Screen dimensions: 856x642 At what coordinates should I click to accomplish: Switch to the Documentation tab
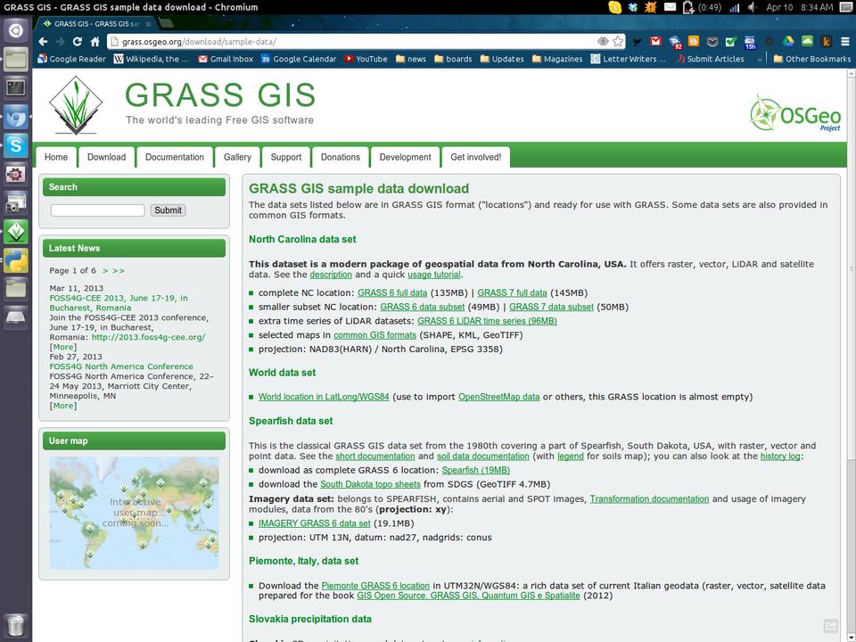[x=175, y=157]
